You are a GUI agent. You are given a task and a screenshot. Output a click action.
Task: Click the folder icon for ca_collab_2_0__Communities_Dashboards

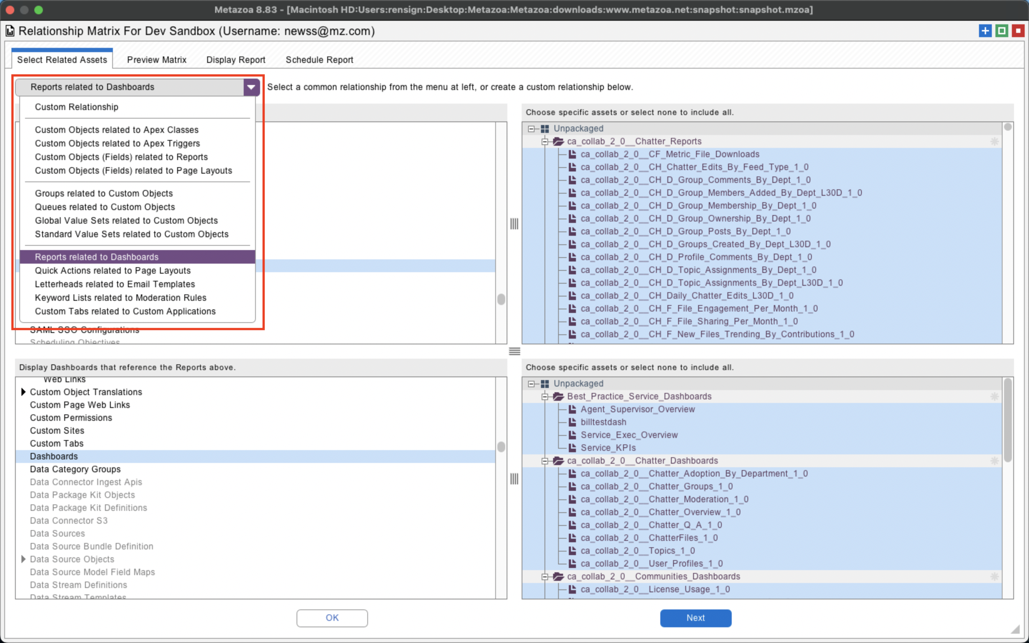coord(558,577)
